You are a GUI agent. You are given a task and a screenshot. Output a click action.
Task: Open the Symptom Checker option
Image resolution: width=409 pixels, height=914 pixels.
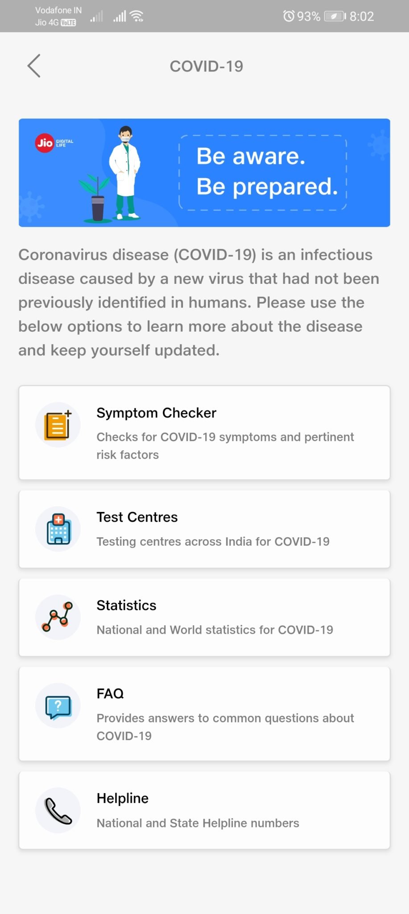click(x=157, y=413)
